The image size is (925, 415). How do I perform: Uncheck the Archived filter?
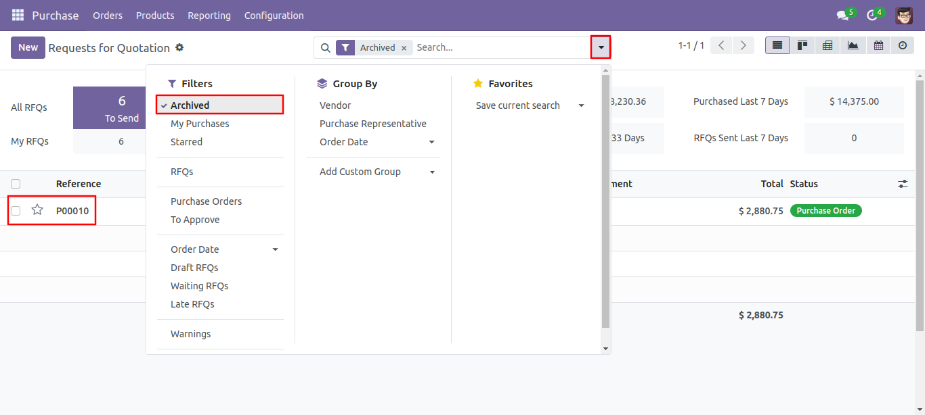tap(220, 105)
